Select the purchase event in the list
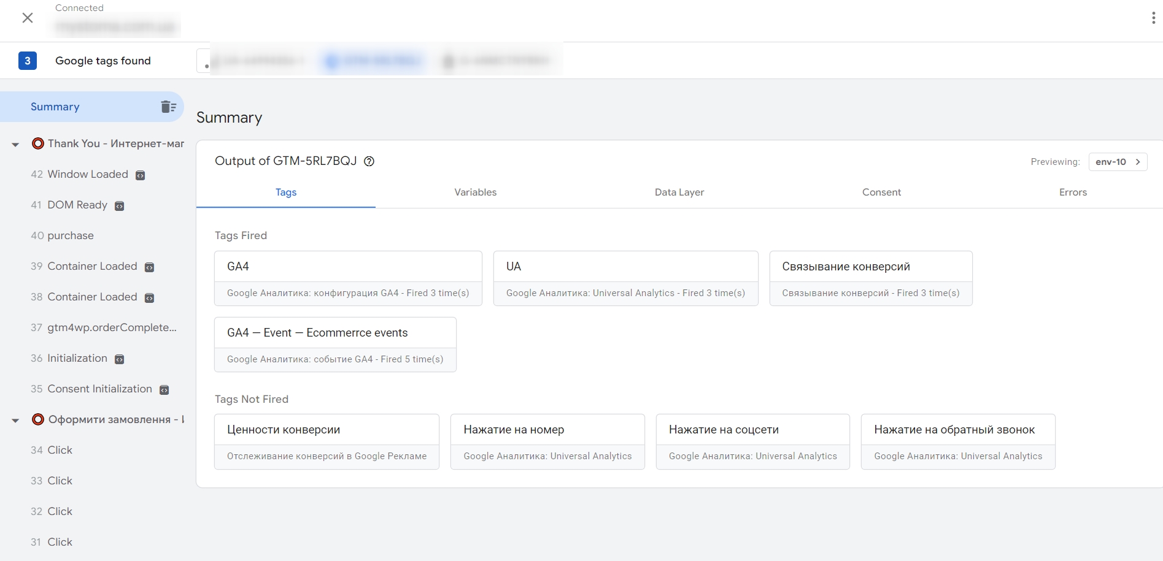The image size is (1163, 561). tap(71, 235)
